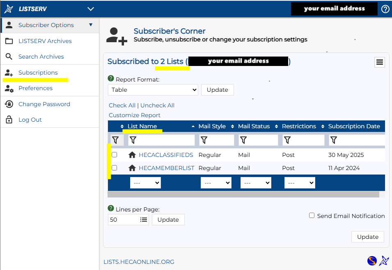Click the Mail Status filter field
This screenshot has height=270, width=392.
click(x=259, y=140)
